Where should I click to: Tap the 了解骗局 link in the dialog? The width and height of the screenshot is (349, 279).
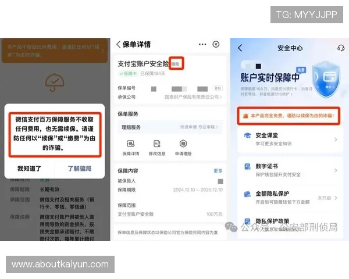click(80, 169)
